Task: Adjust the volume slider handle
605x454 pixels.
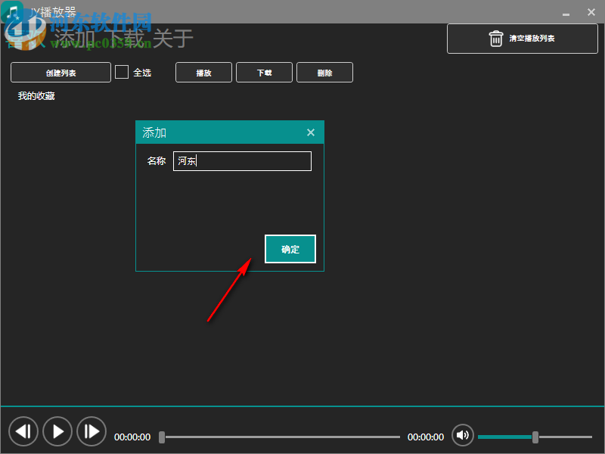Action: (537, 437)
